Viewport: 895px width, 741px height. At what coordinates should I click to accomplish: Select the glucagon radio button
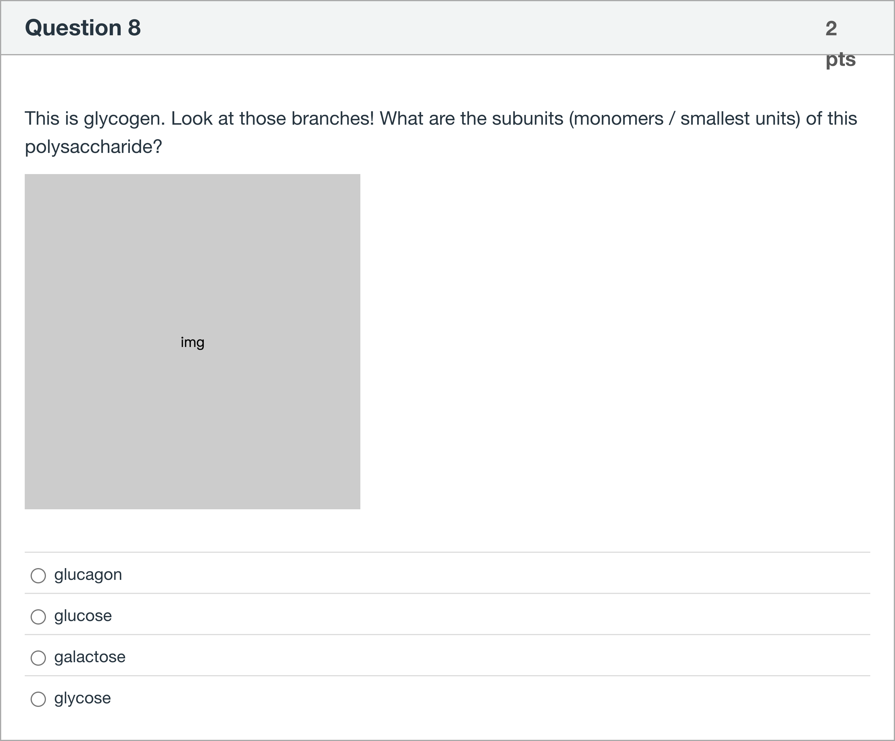click(x=38, y=575)
